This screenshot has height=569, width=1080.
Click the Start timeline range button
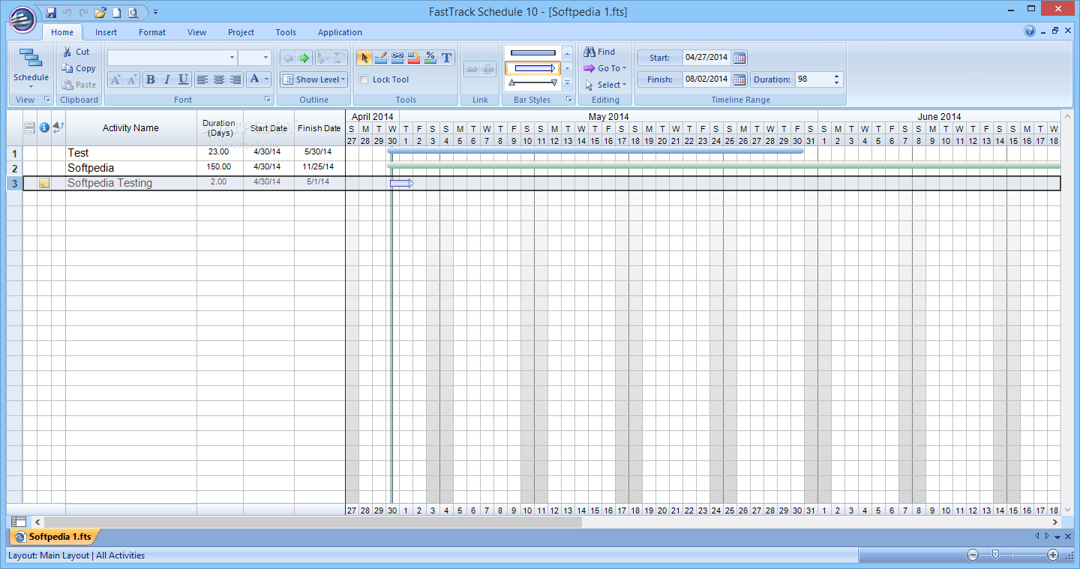[x=660, y=58]
